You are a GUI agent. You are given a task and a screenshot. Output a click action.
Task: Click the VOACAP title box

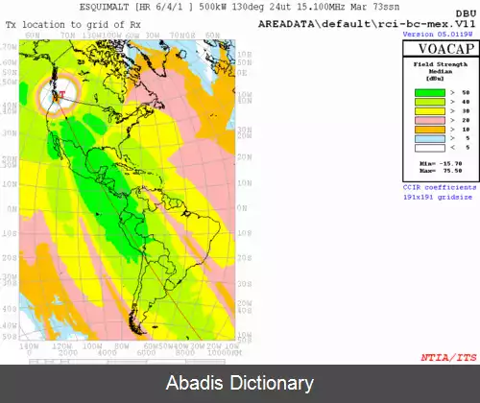[x=441, y=49]
